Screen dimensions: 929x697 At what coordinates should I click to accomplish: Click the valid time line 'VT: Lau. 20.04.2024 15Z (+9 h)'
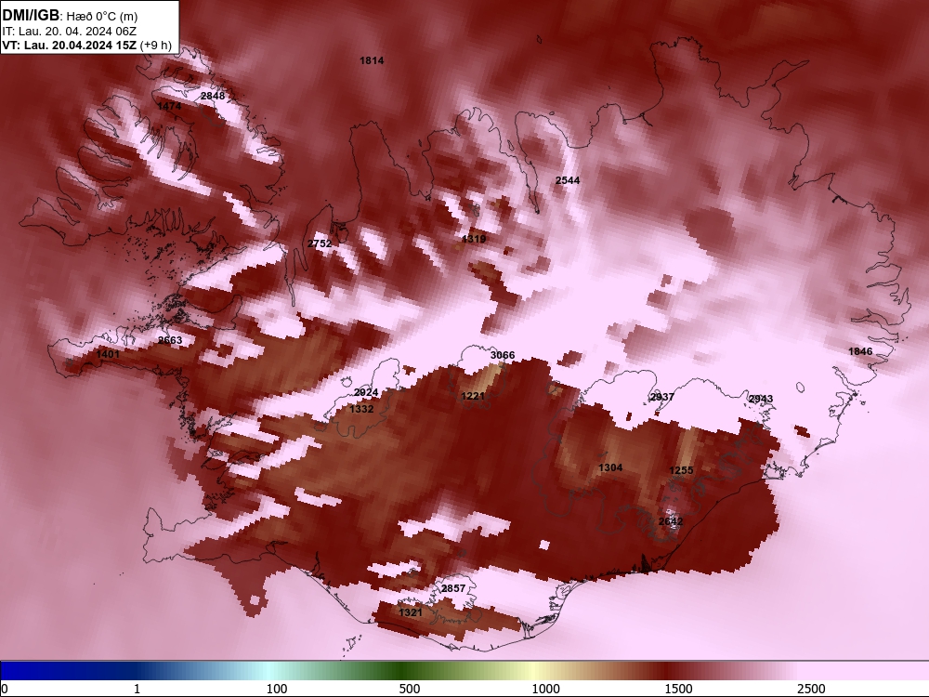point(86,46)
